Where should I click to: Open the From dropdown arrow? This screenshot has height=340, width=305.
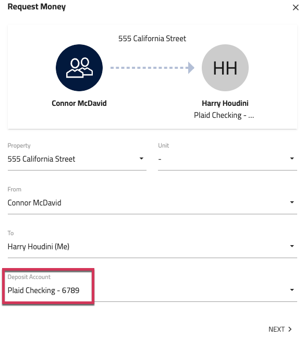tap(292, 202)
